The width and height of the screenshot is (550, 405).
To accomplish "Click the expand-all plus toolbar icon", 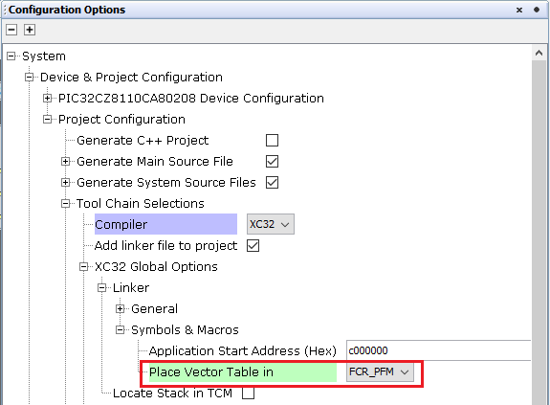I will (30, 30).
